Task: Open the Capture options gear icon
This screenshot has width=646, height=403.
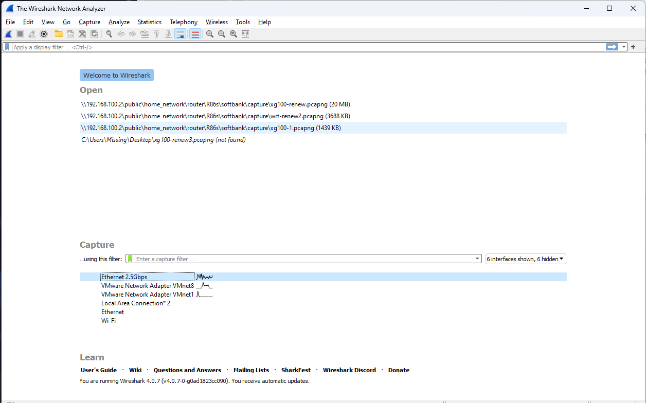Action: pyautogui.click(x=44, y=34)
